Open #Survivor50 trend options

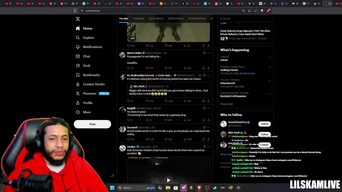[269, 80]
